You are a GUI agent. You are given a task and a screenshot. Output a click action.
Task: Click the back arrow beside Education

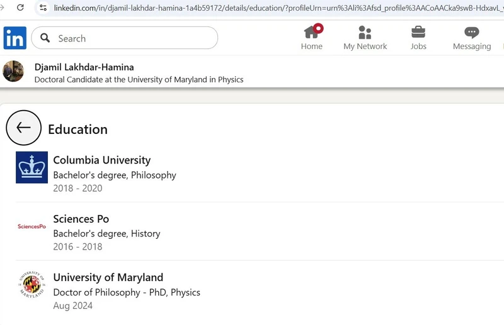tap(23, 128)
